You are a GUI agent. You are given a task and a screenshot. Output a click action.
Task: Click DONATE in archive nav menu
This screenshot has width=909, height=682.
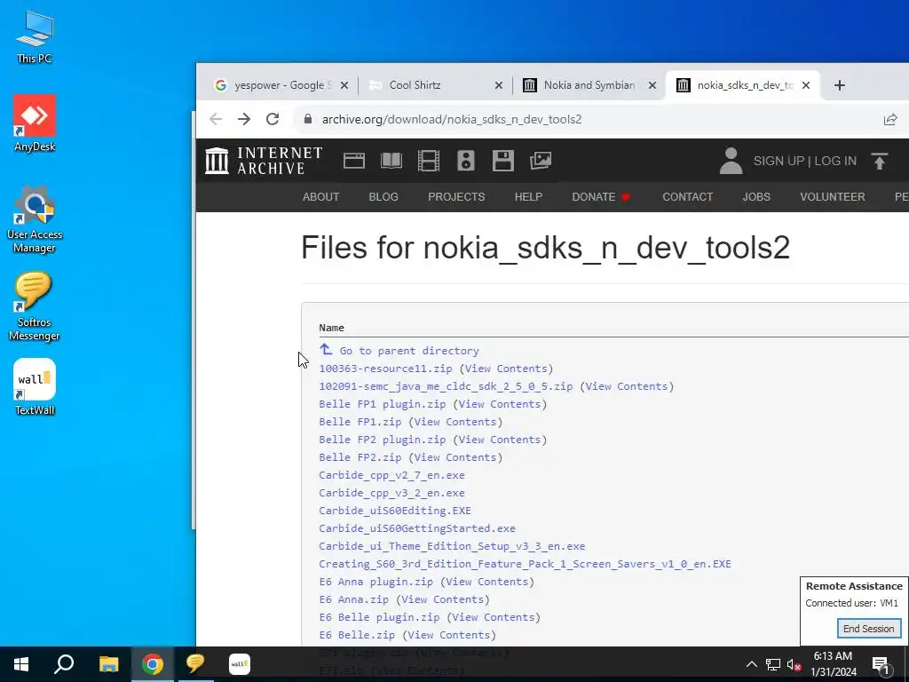click(x=601, y=196)
